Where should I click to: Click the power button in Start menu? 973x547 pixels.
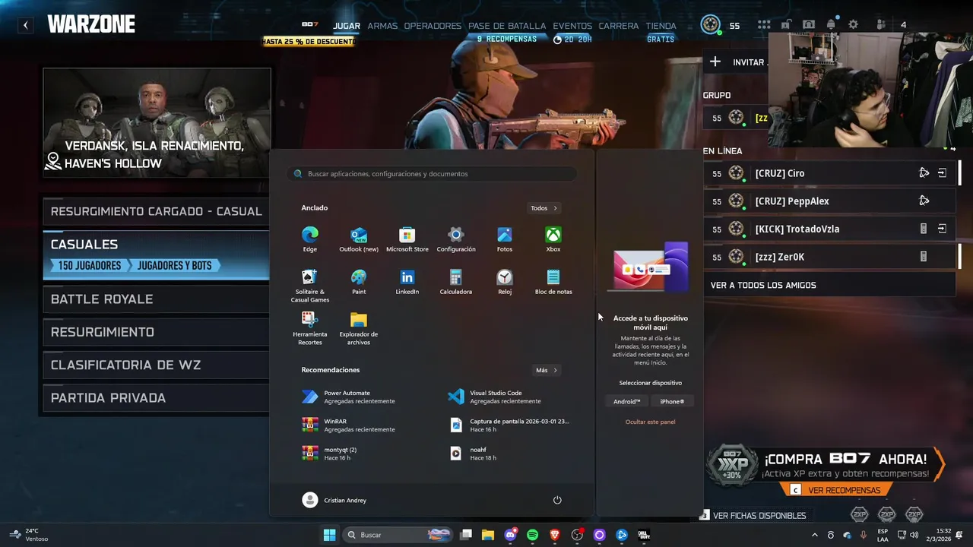tap(557, 500)
